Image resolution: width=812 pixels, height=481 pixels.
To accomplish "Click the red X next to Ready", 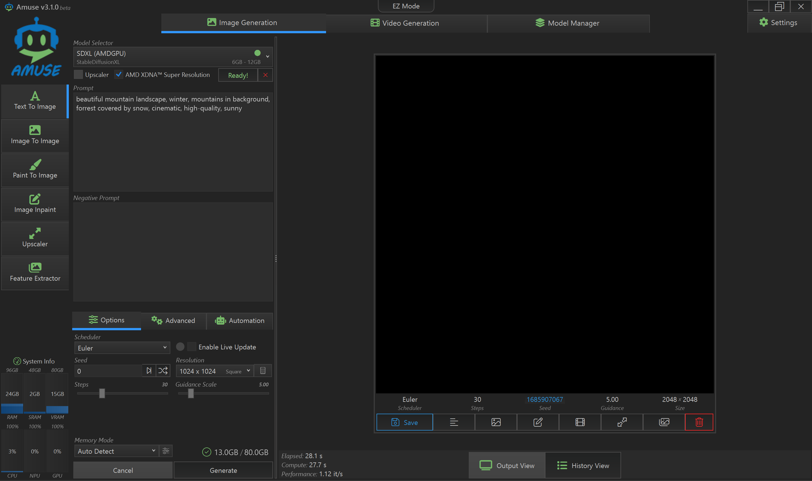I will [265, 75].
